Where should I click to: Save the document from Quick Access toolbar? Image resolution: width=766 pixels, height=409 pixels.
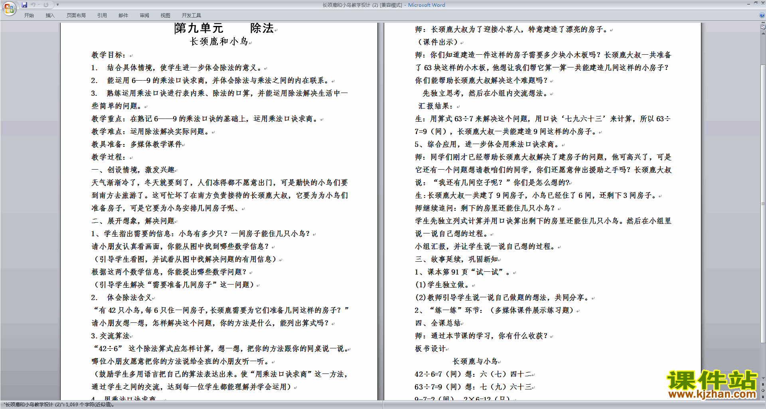coord(24,5)
